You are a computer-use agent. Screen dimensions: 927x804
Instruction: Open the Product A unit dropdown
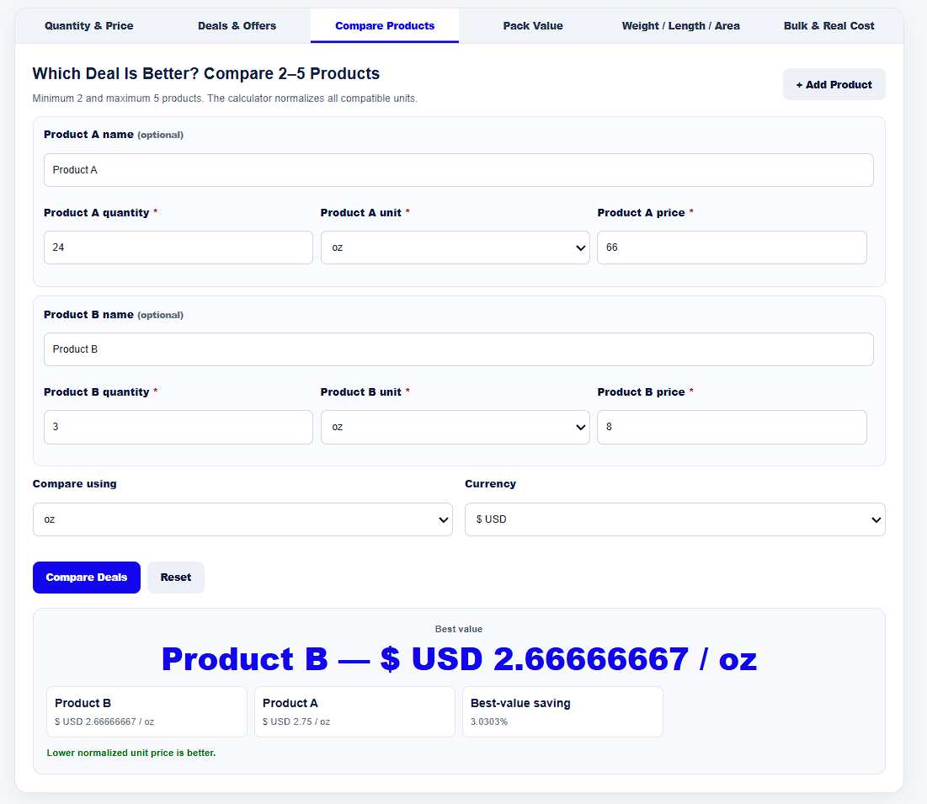point(455,248)
